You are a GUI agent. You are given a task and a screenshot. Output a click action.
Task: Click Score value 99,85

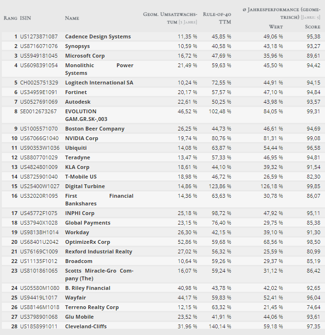[x=313, y=186]
